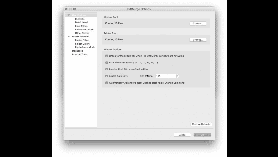Open the Line Colors options page
Image resolution: width=278 pixels, height=157 pixels.
[x=81, y=26]
